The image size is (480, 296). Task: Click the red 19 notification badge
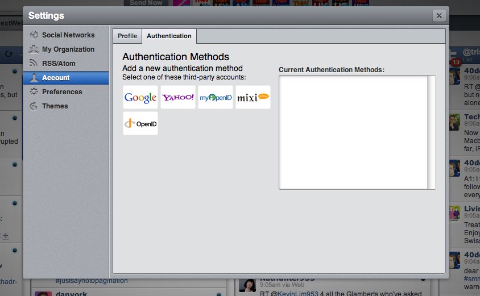point(456,62)
